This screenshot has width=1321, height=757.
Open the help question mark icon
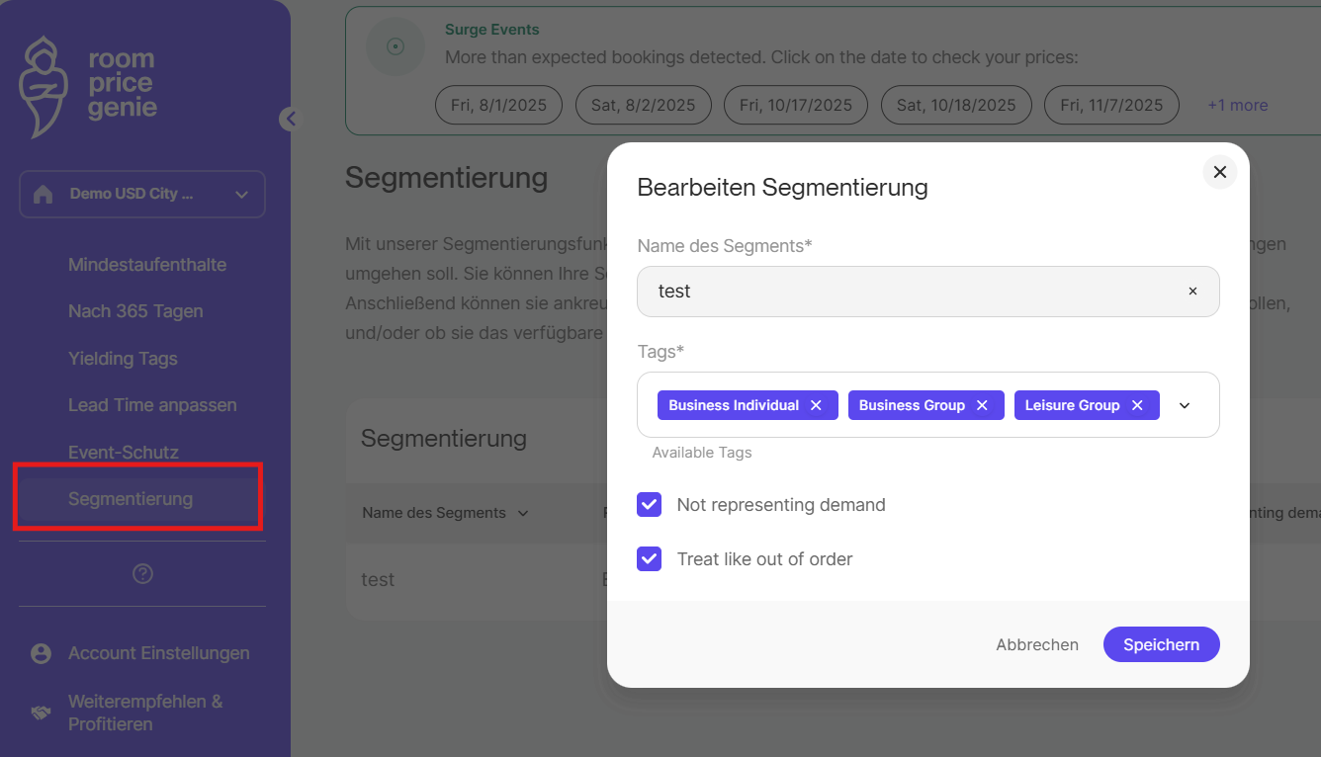point(142,574)
